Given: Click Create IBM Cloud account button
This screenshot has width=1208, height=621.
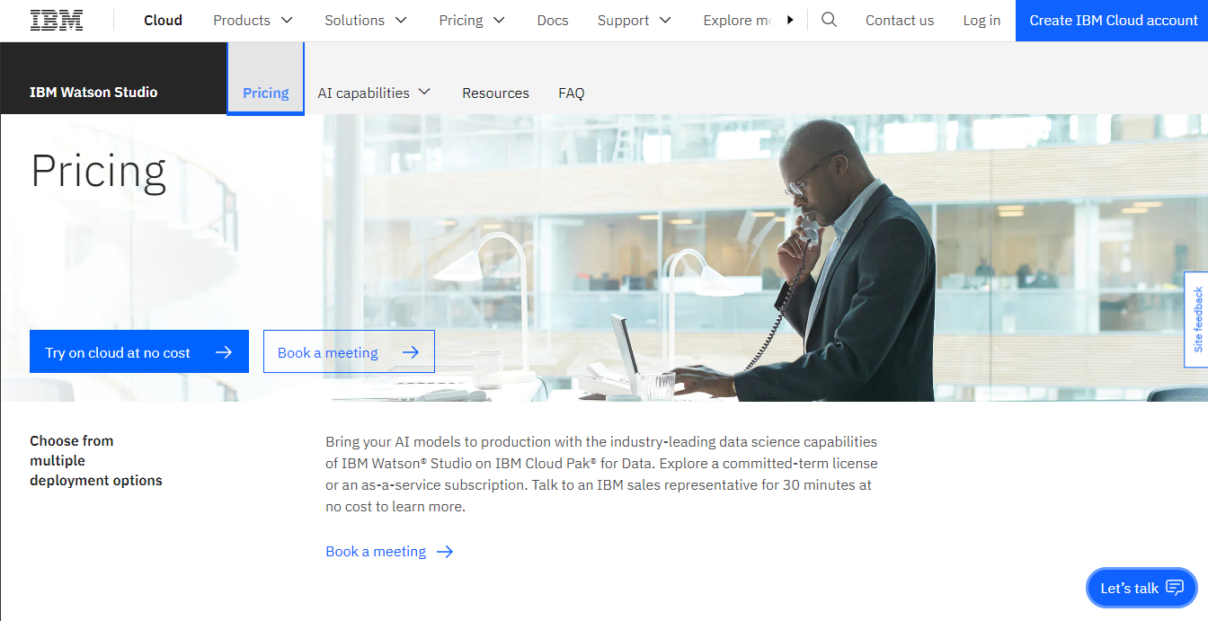Looking at the screenshot, I should (x=1112, y=20).
